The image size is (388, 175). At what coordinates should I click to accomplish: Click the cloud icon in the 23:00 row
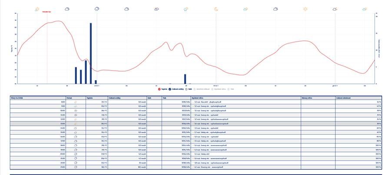(x=76, y=167)
